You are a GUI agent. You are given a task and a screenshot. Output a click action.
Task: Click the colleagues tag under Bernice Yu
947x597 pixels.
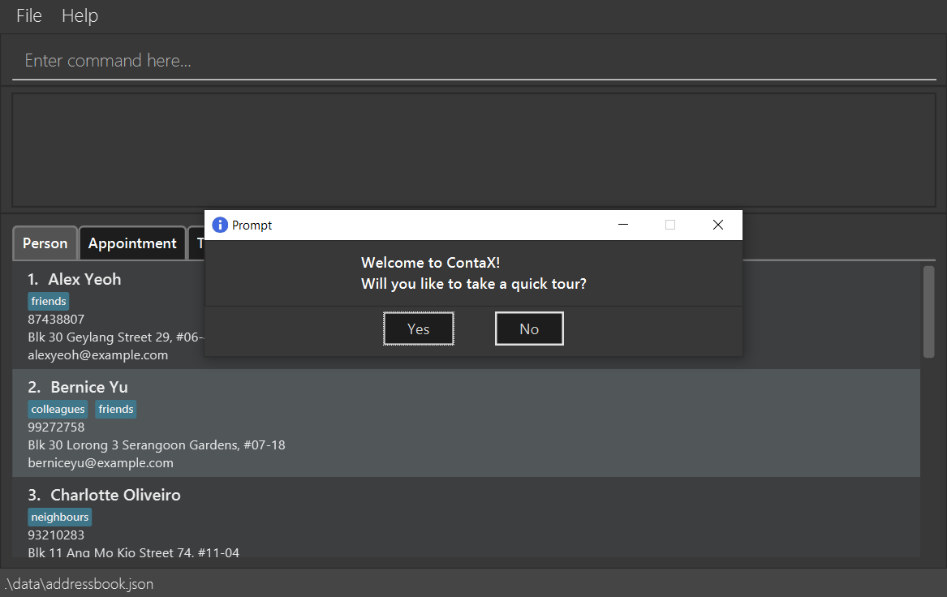58,410
